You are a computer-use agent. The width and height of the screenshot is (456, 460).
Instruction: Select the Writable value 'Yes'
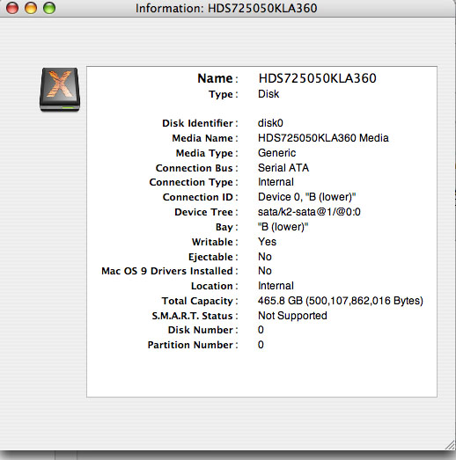click(267, 242)
